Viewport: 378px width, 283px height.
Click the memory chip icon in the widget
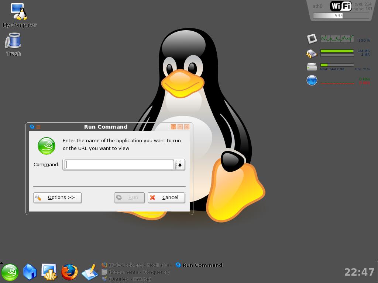click(x=312, y=53)
